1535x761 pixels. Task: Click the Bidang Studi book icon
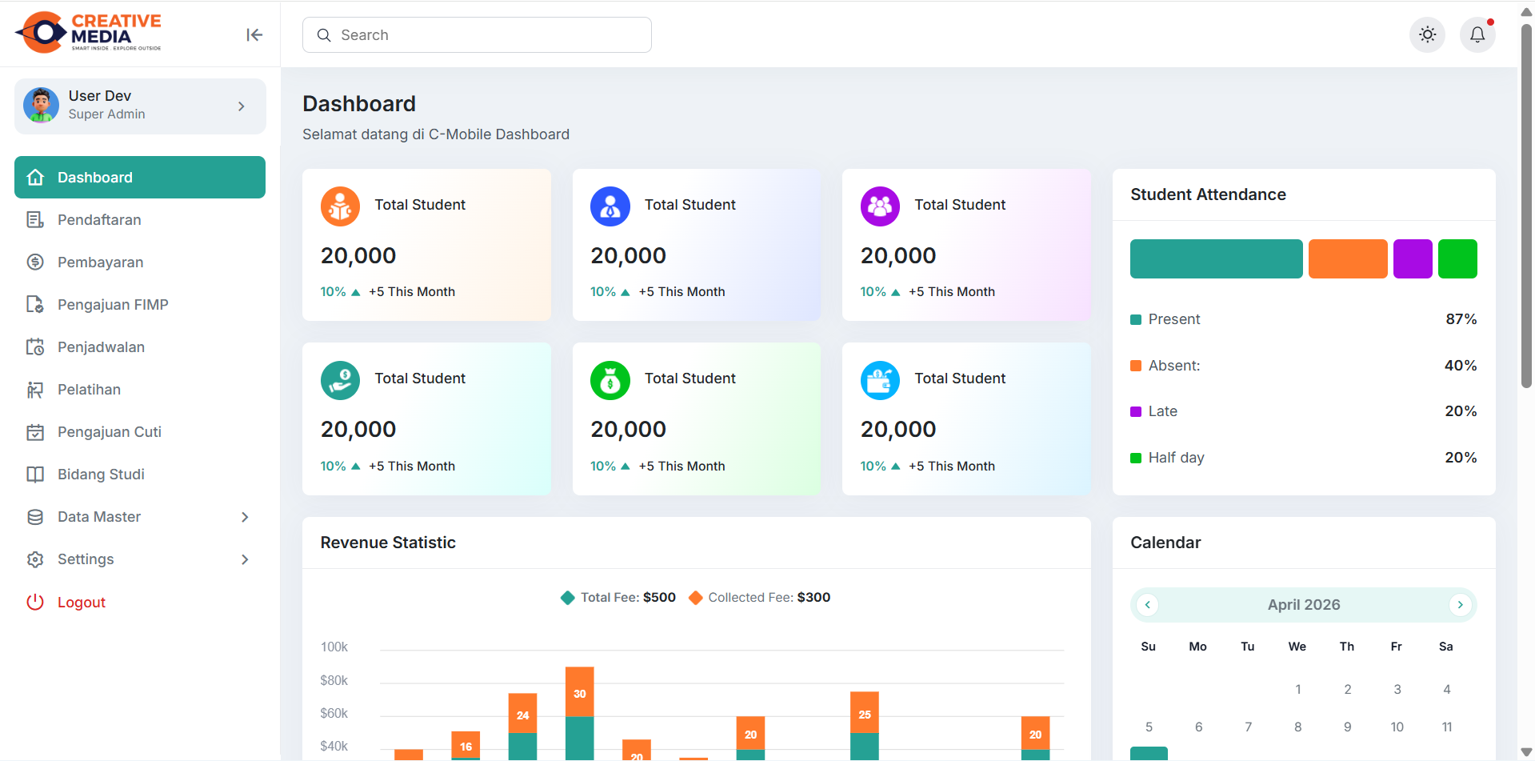35,475
